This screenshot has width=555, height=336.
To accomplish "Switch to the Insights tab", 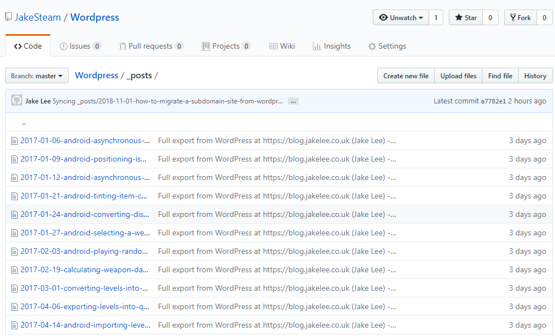I will (x=331, y=46).
